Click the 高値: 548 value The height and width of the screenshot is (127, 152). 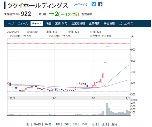52,32
